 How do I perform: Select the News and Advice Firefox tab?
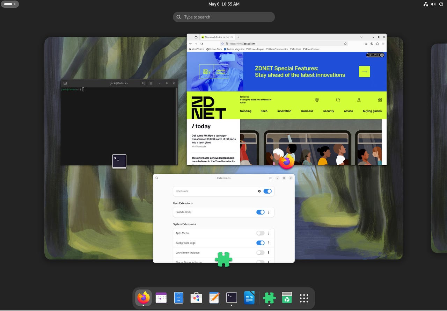click(217, 37)
